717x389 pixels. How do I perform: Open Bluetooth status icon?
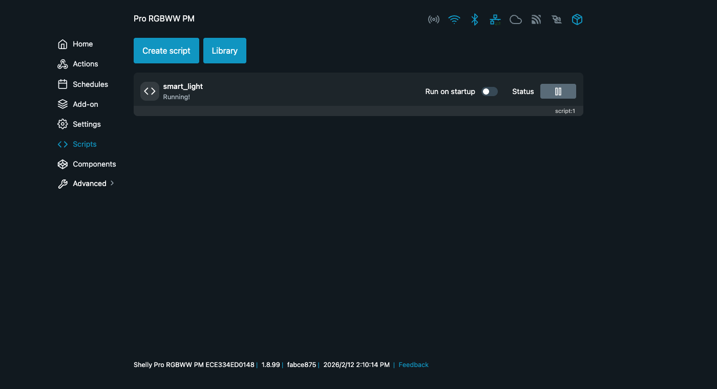(x=475, y=20)
